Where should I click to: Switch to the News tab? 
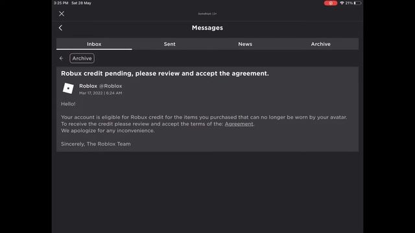tap(245, 44)
